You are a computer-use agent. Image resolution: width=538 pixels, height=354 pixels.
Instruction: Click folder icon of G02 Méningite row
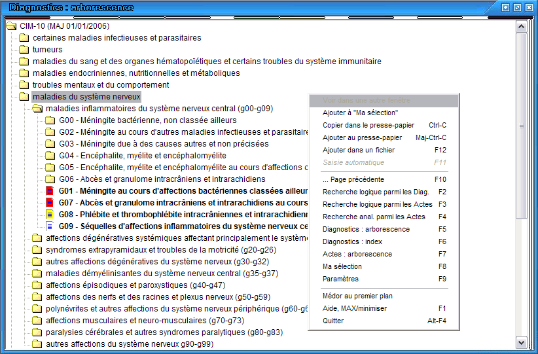tap(50, 132)
